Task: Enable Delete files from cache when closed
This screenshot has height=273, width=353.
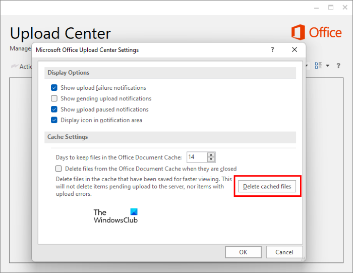Action: (x=58, y=169)
